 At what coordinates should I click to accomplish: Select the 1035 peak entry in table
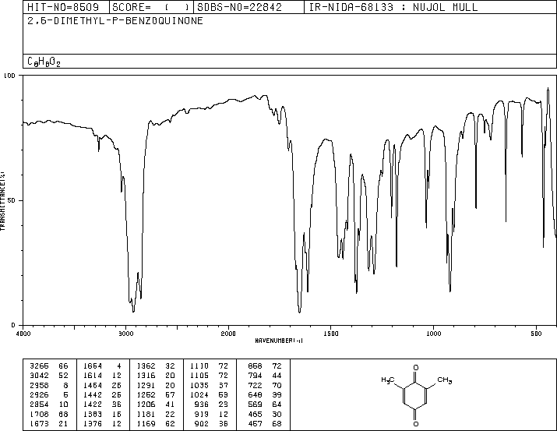click(x=210, y=385)
